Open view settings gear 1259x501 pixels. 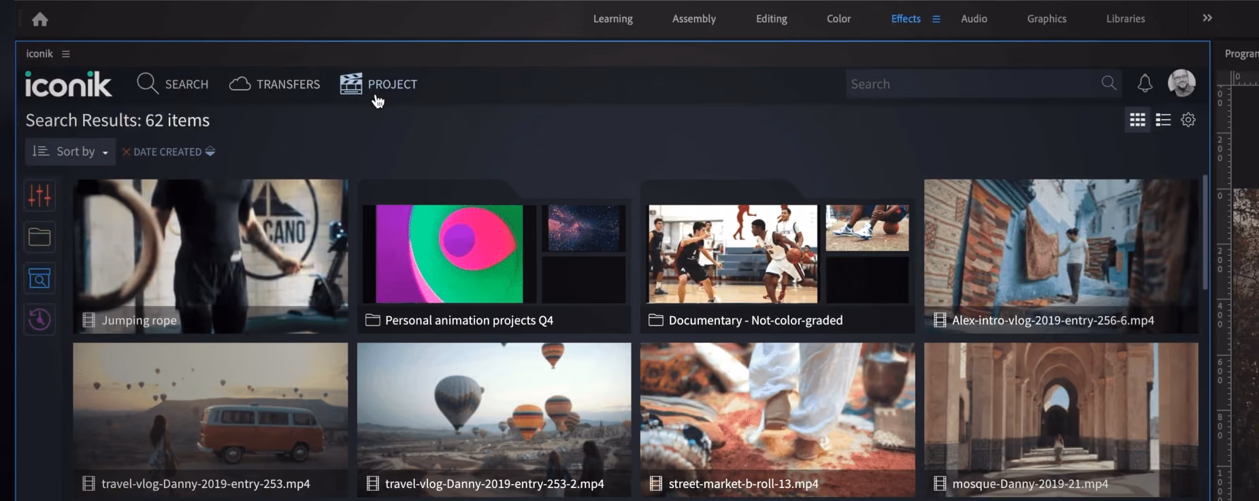(1188, 120)
